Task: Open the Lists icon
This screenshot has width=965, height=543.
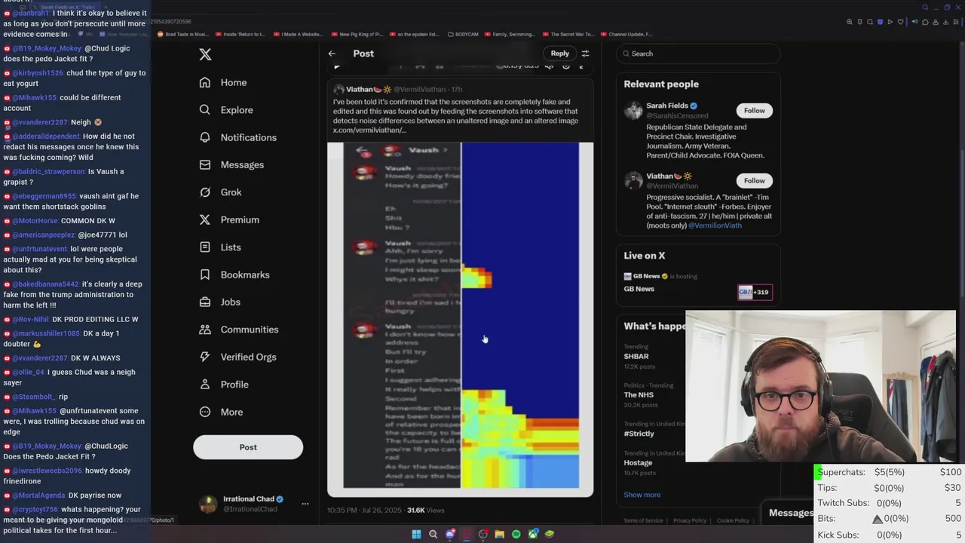Action: (205, 247)
